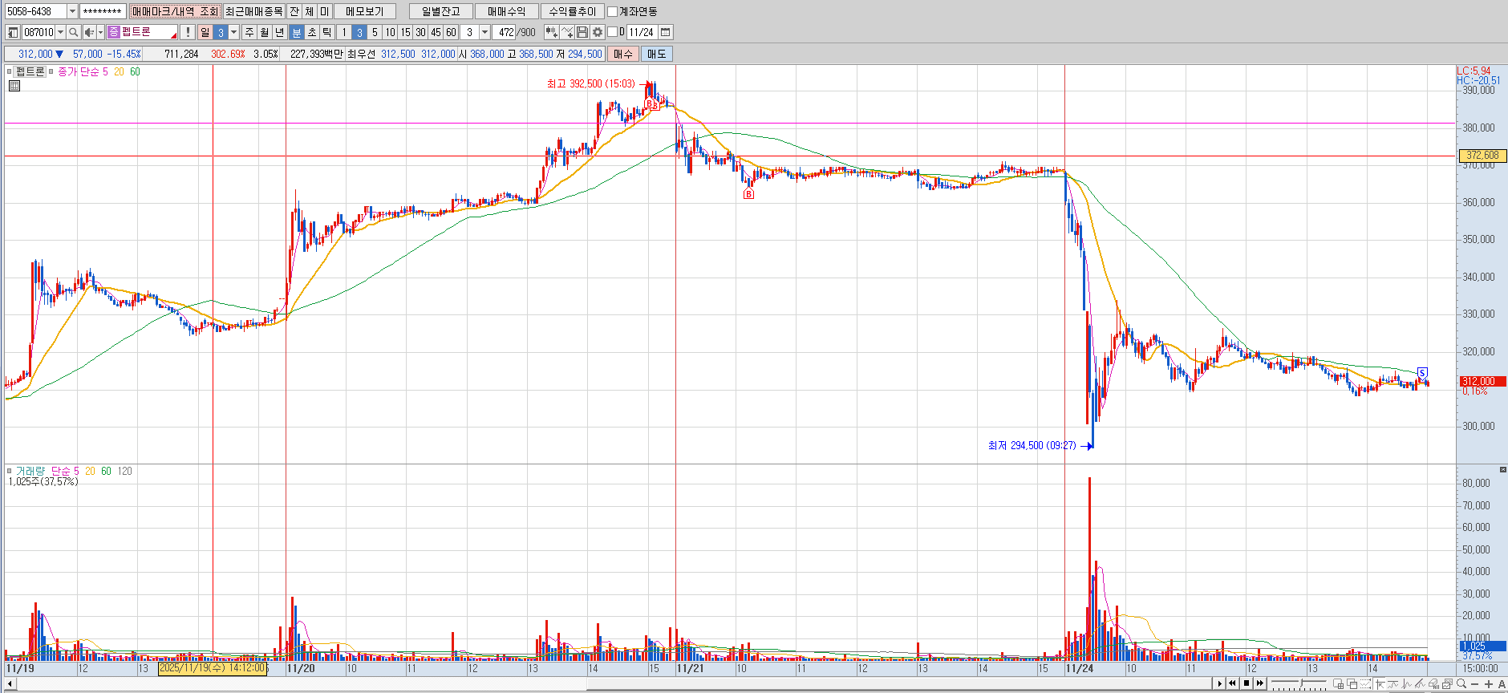This screenshot has height=693, width=1508.
Task: Select the 60-minute interval button
Action: click(451, 32)
